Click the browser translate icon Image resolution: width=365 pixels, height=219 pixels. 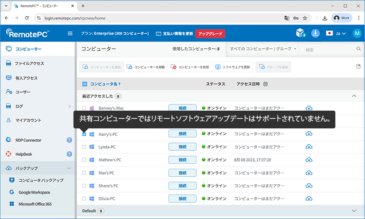[x=287, y=18]
